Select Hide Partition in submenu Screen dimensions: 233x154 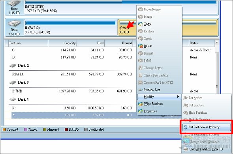(x=207, y=113)
